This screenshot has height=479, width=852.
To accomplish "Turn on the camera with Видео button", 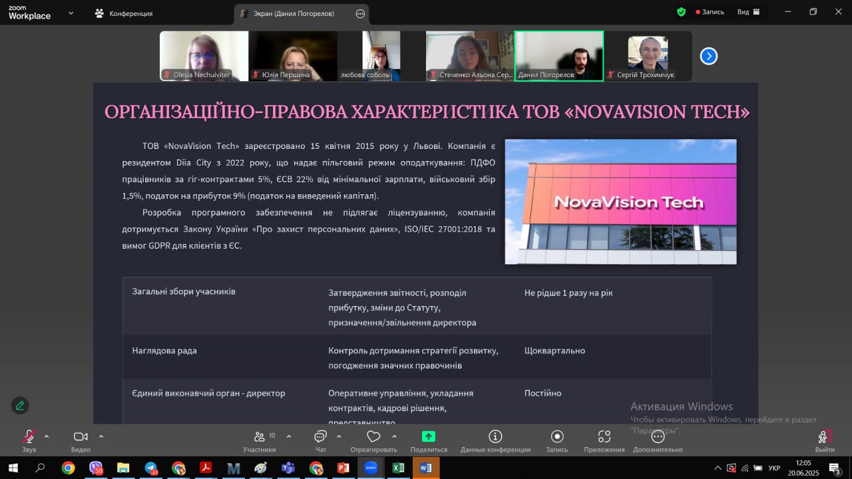I will click(81, 440).
